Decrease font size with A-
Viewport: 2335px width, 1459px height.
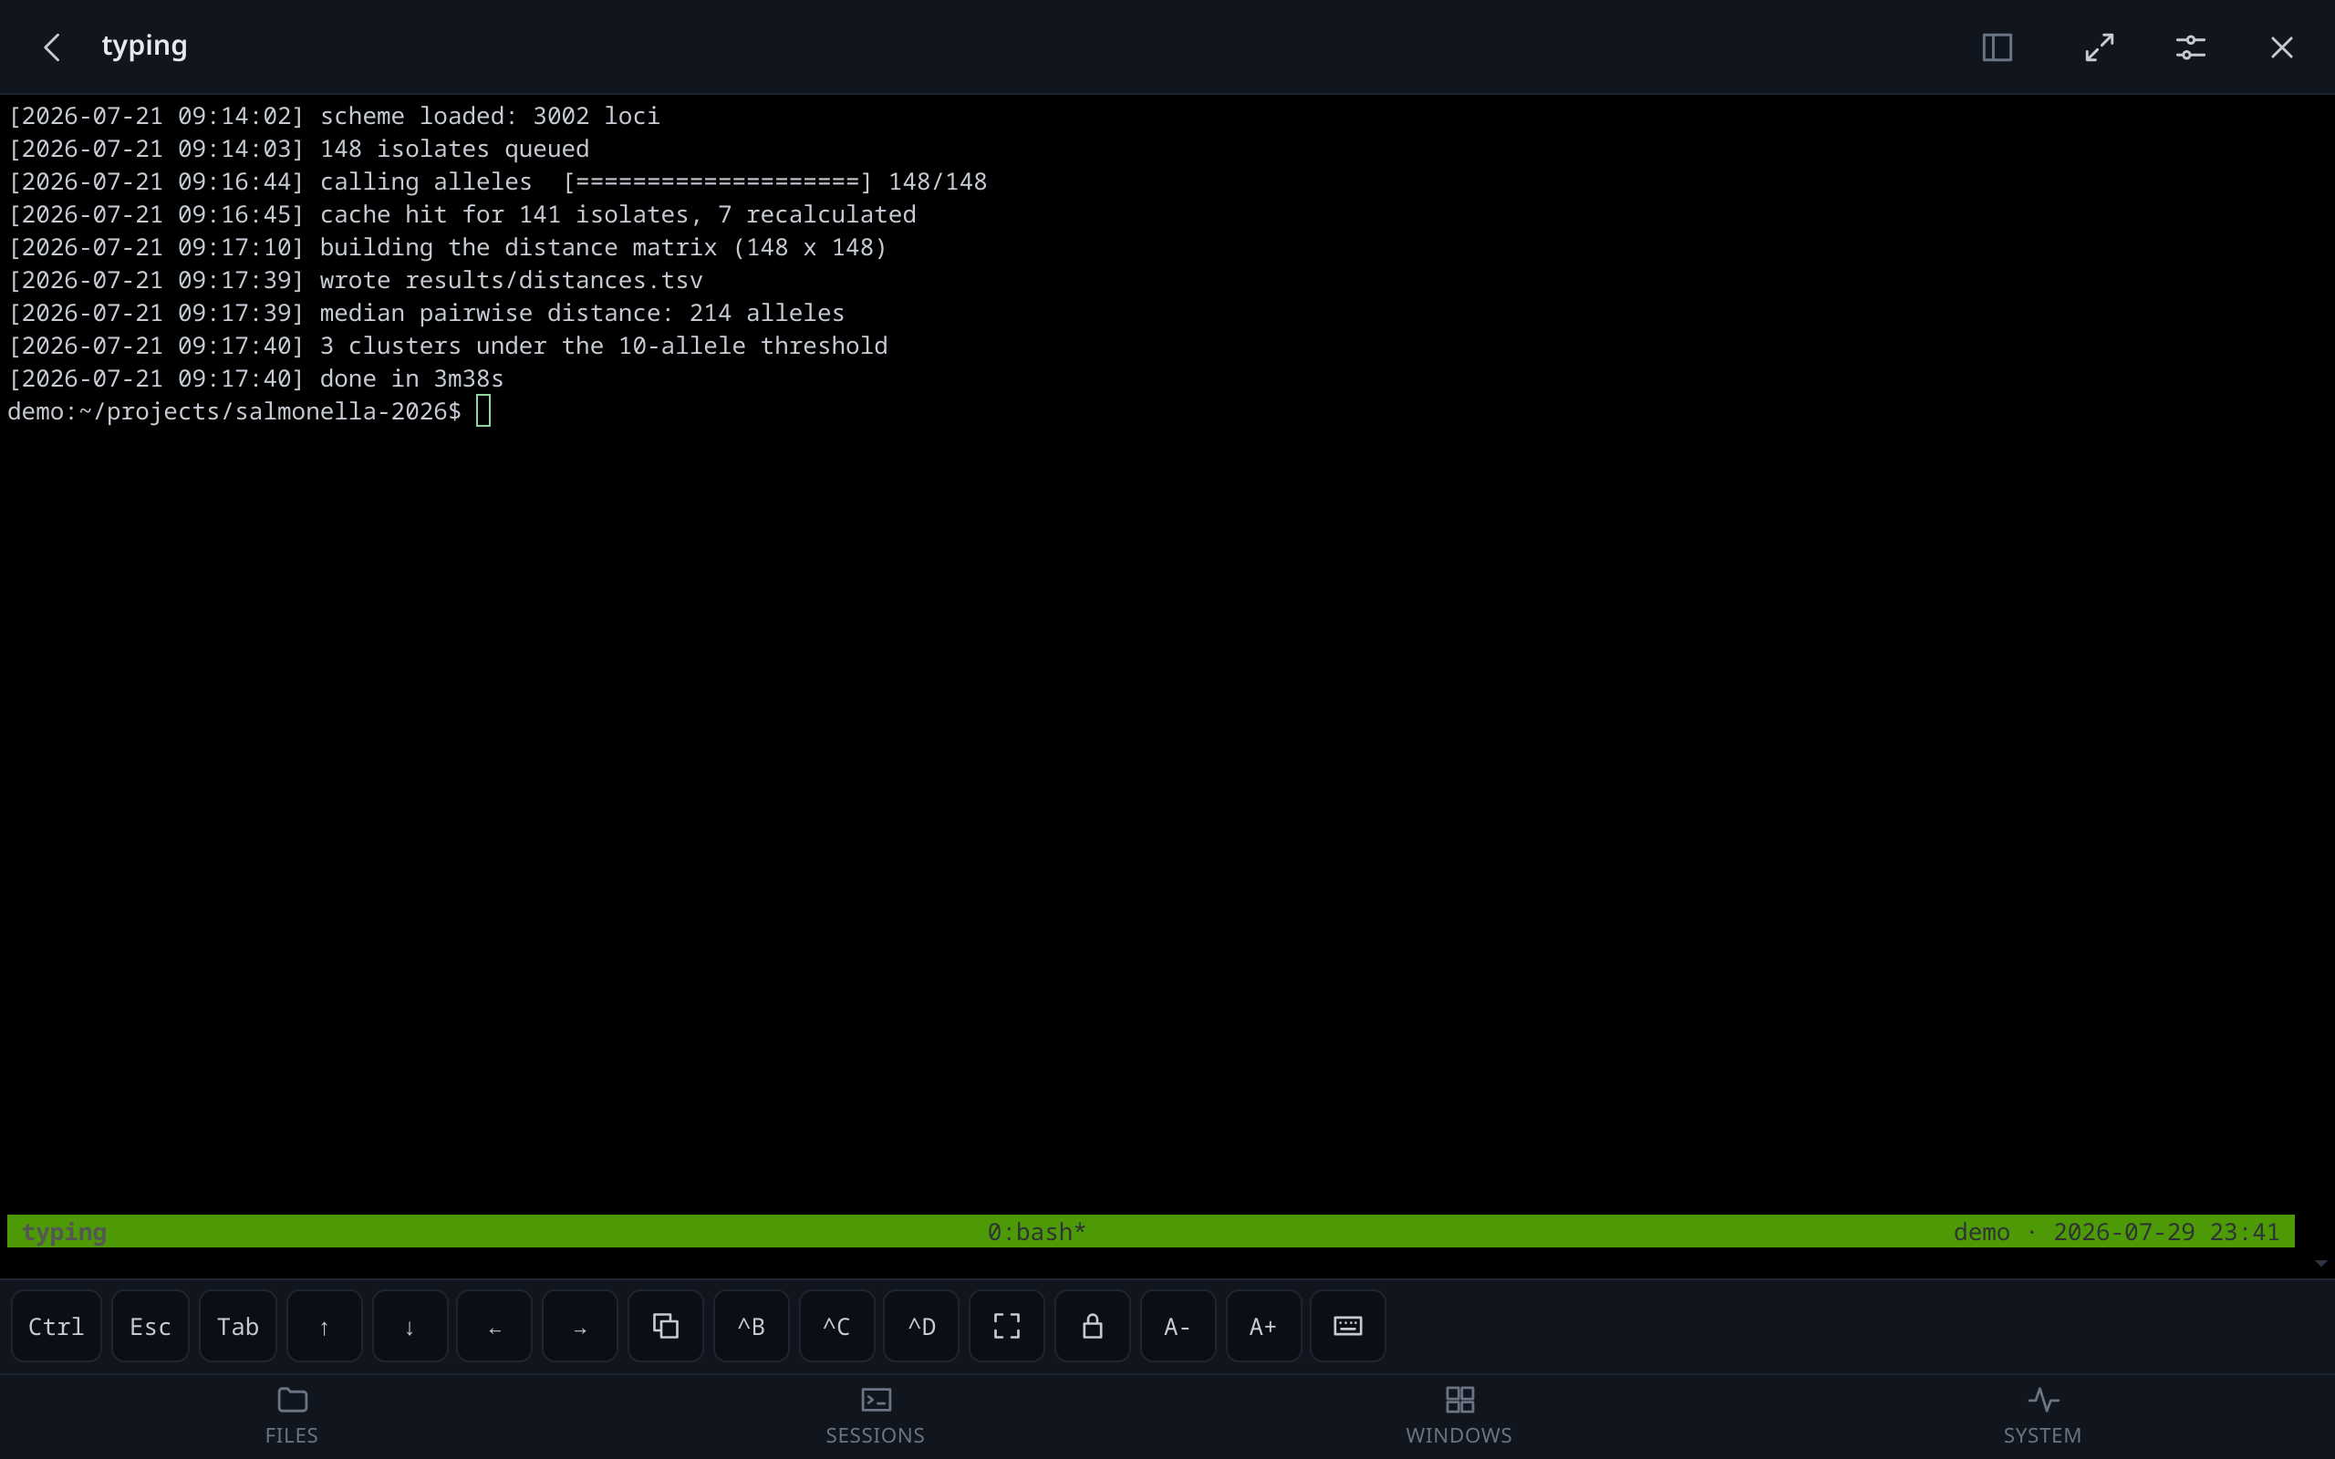tap(1178, 1326)
